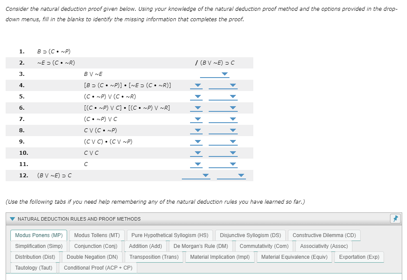Click the pin icon on the rules panel
The height and width of the screenshot is (280, 407).
click(x=395, y=218)
